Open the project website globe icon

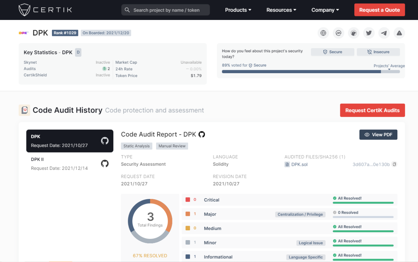coord(323,33)
